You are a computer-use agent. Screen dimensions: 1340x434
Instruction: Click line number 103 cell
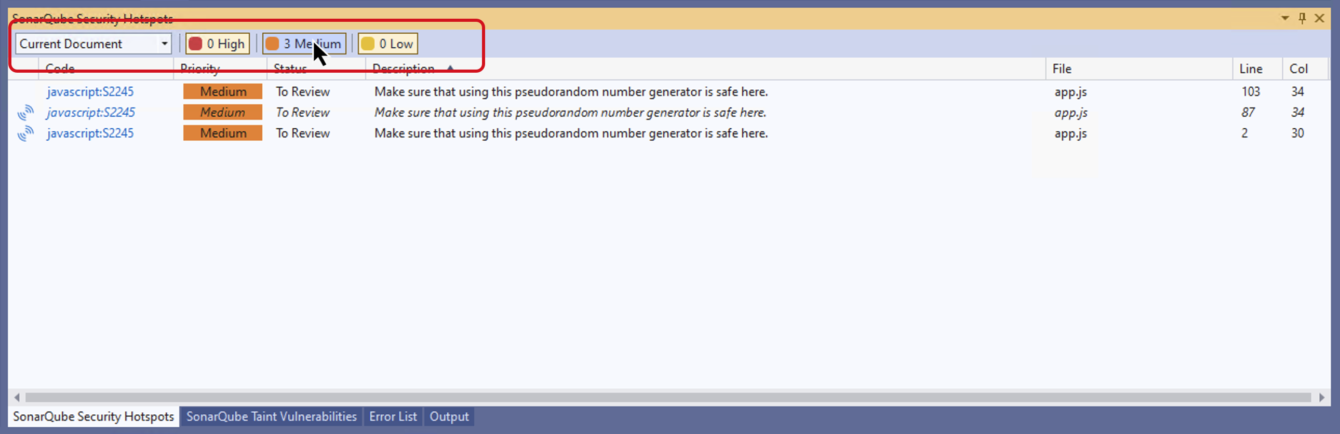(x=1251, y=91)
